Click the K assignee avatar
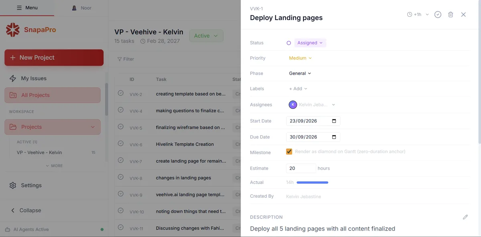 pos(293,104)
